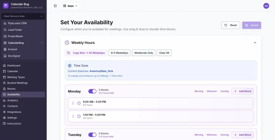Add Evening block to Monday

click(x=225, y=91)
